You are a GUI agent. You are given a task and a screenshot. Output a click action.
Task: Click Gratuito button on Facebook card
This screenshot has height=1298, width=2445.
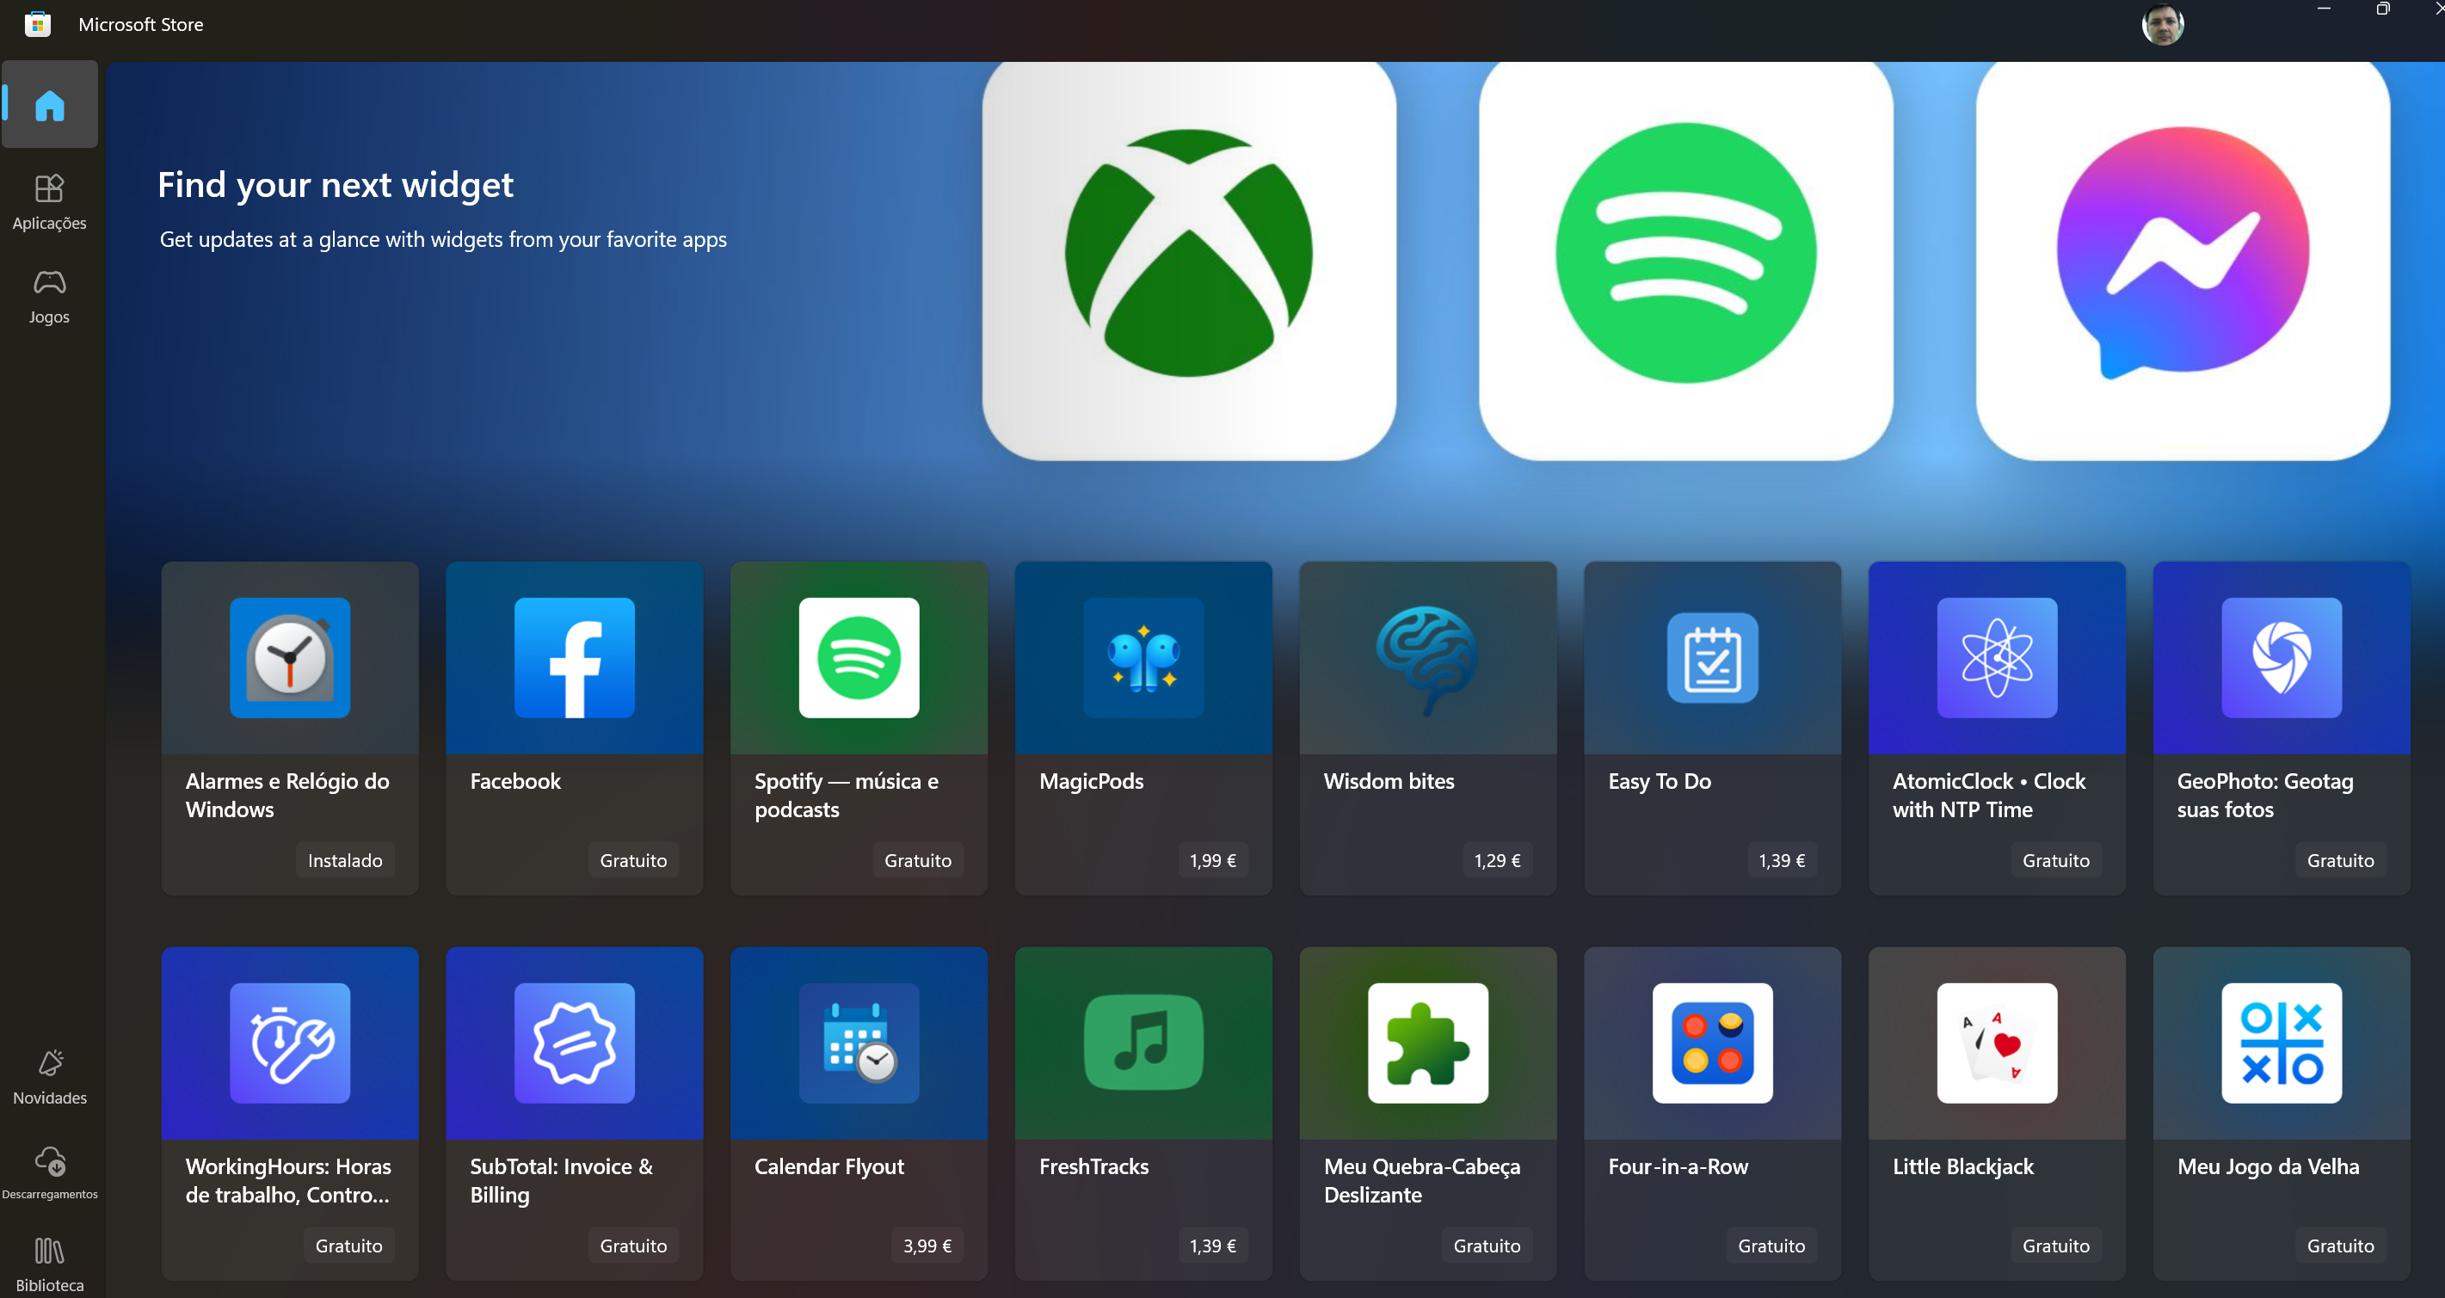coord(633,859)
